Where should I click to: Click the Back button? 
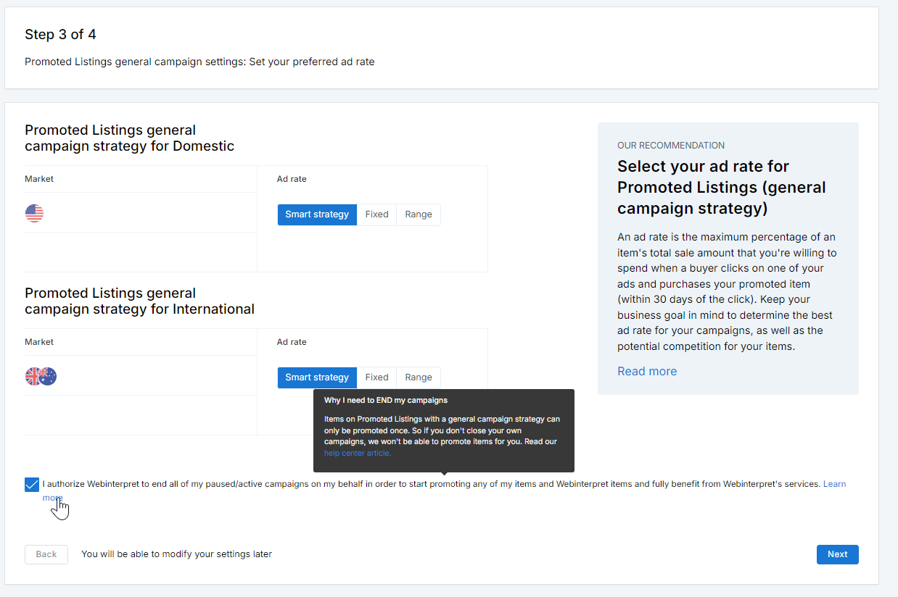[x=46, y=554]
